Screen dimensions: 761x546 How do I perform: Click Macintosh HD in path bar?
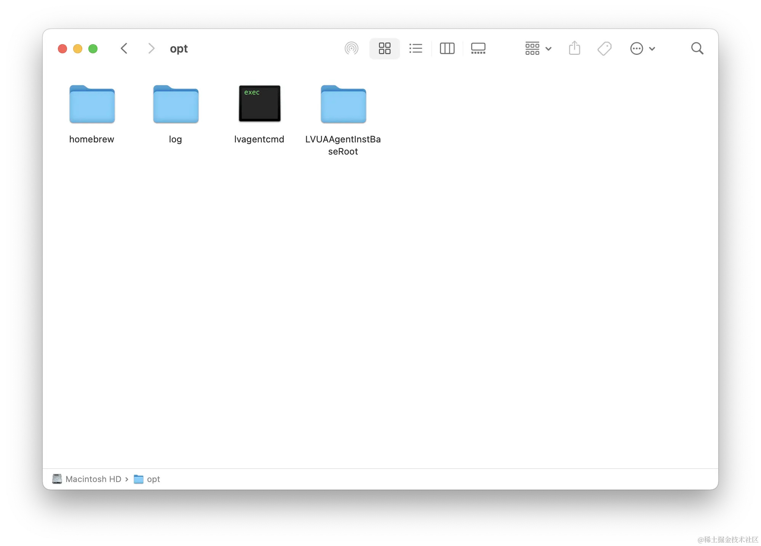click(93, 479)
